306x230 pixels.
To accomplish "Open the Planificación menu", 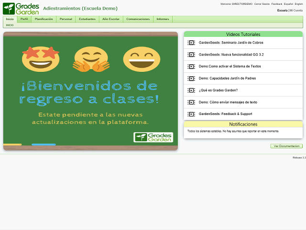I will pos(44,19).
